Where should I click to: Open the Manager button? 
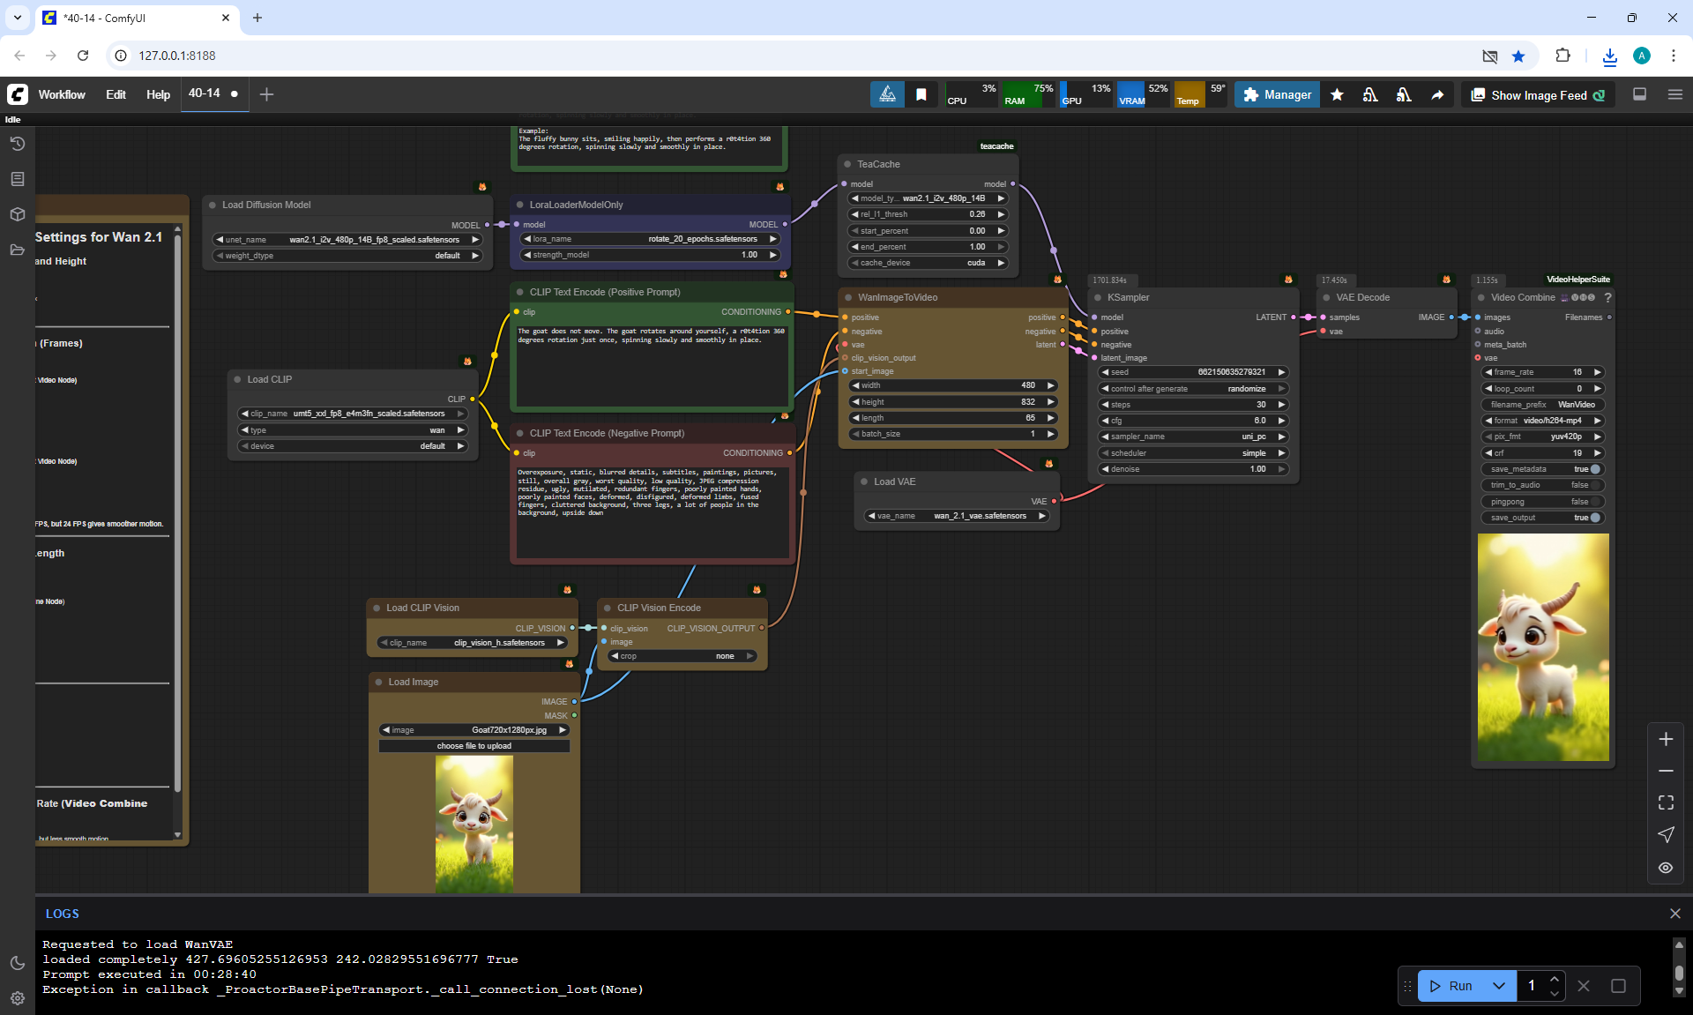tap(1277, 94)
